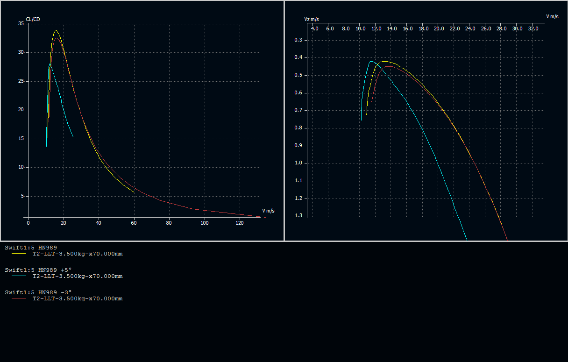Click the cyan legend line for HN989 +5°

tap(19, 277)
